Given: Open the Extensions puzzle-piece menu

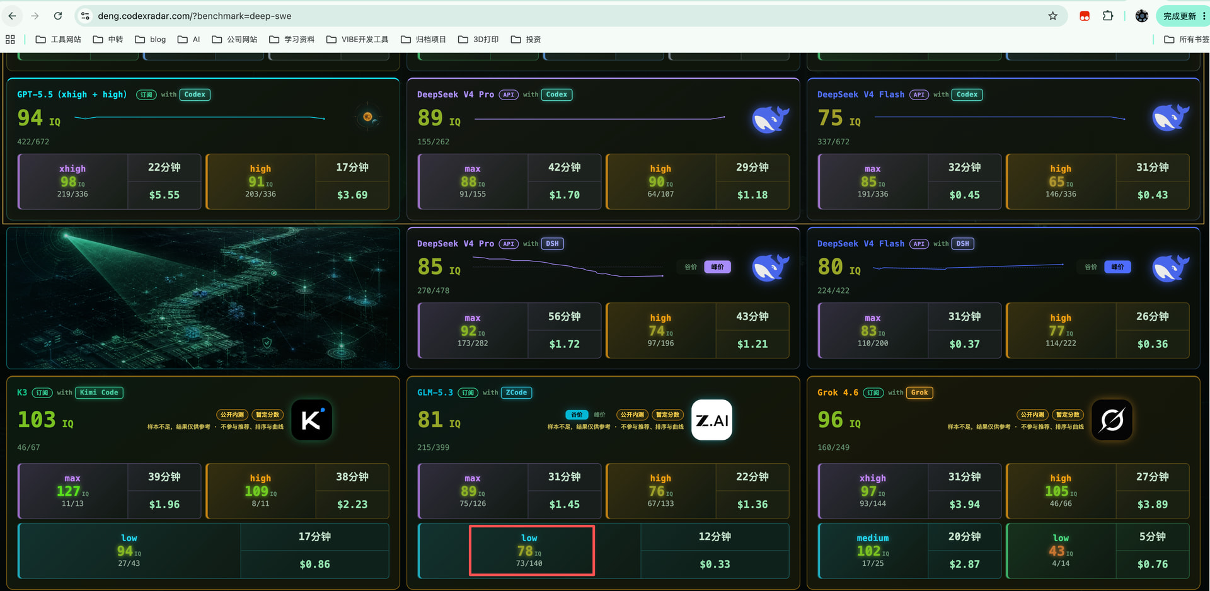Looking at the screenshot, I should (x=1108, y=16).
